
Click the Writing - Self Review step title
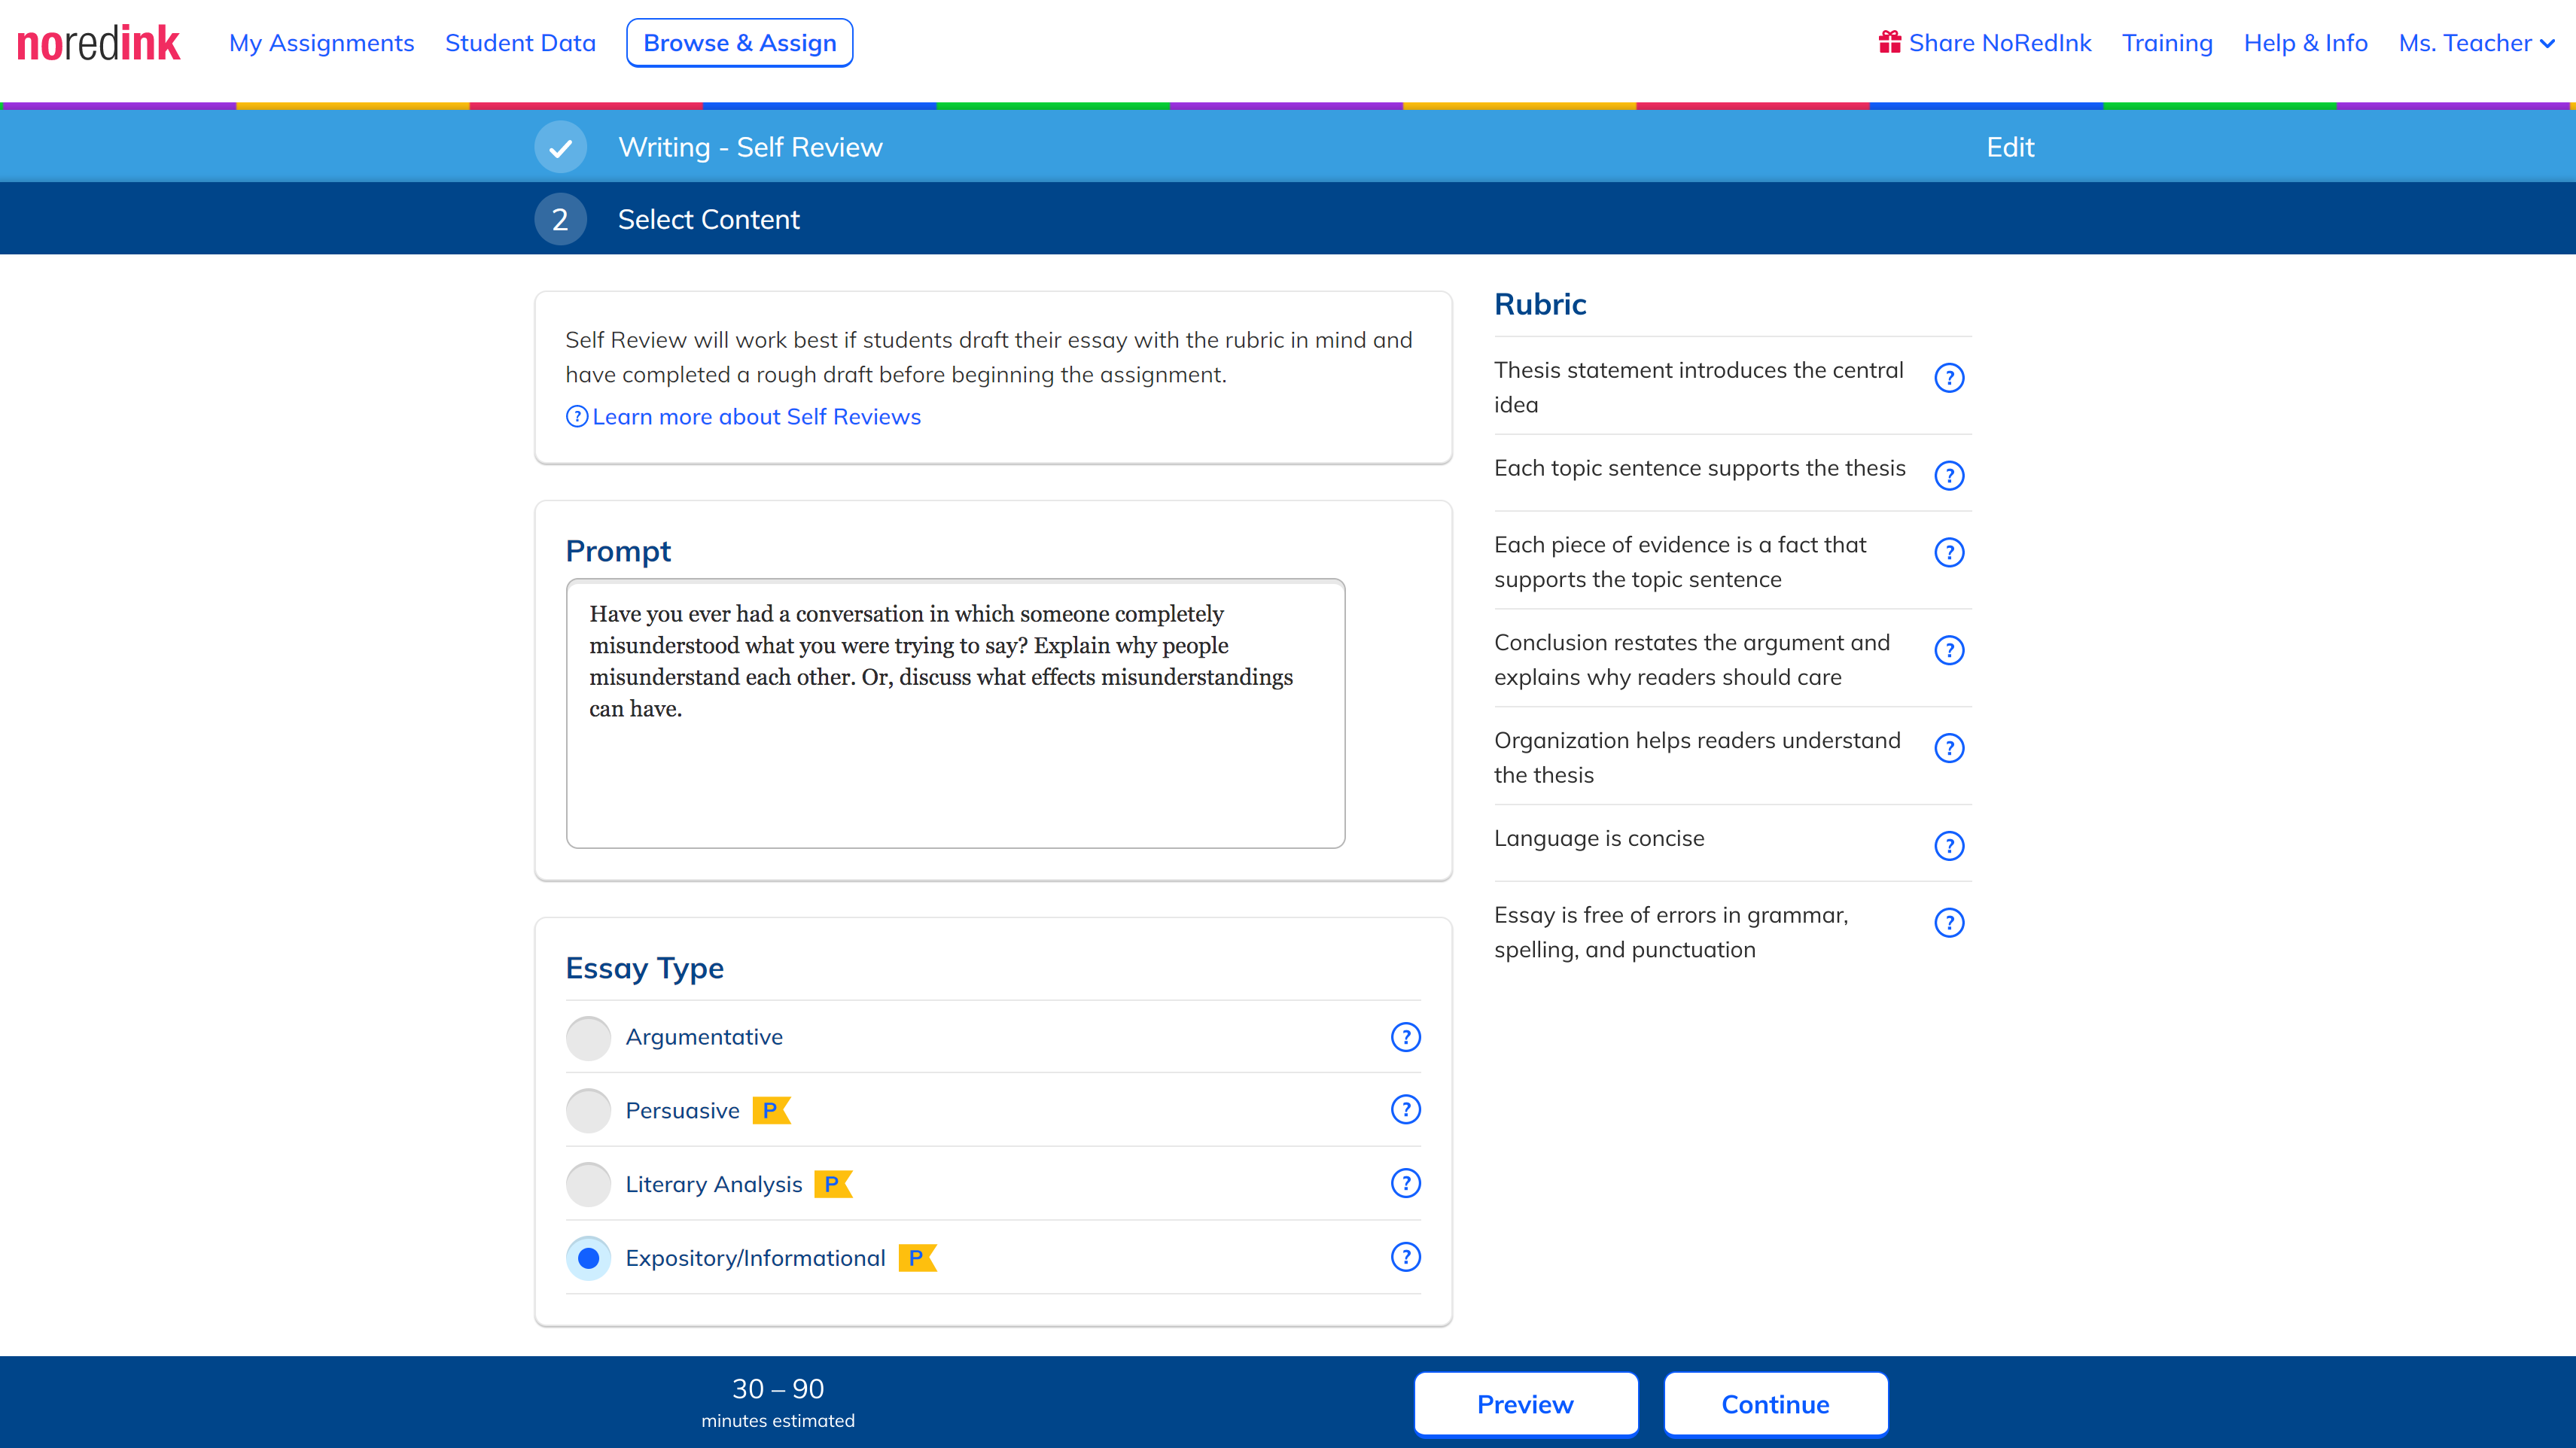pyautogui.click(x=750, y=147)
